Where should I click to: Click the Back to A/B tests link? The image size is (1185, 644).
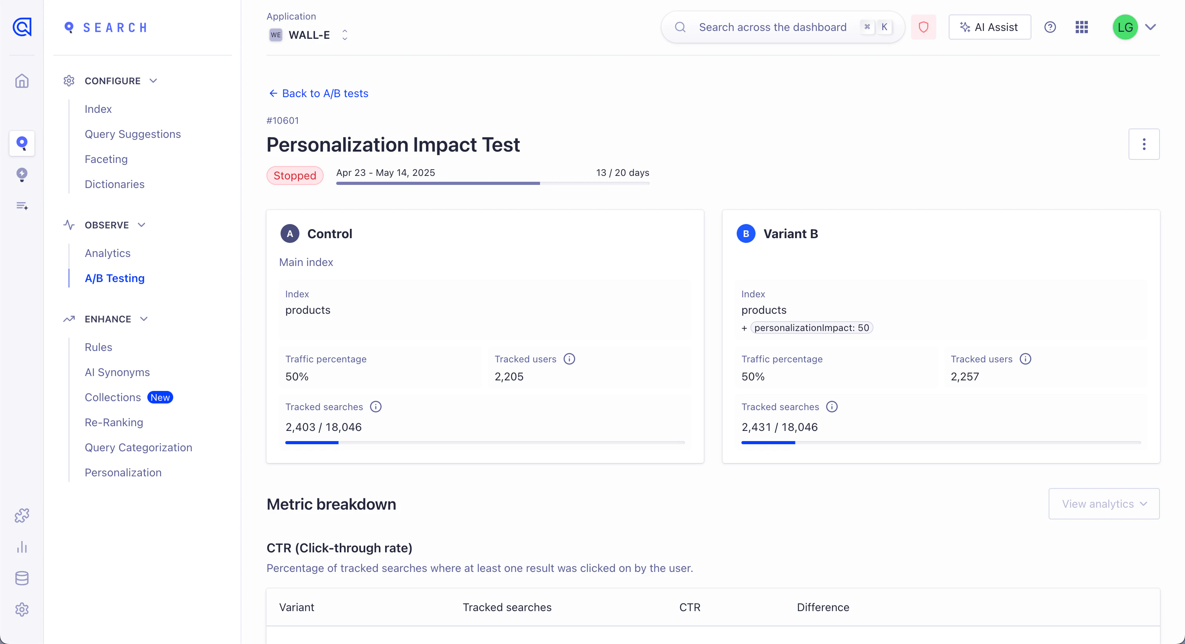click(x=318, y=93)
